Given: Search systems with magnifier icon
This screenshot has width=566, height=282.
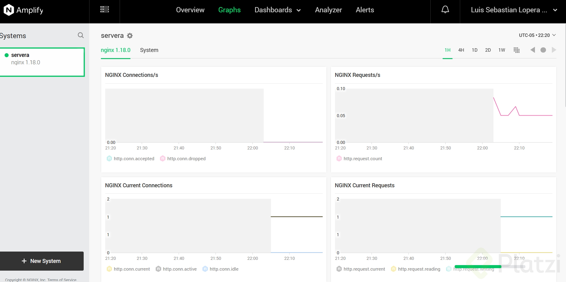Looking at the screenshot, I should 81,35.
